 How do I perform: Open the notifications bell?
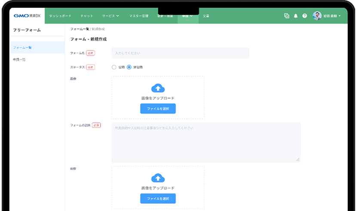pyautogui.click(x=296, y=16)
